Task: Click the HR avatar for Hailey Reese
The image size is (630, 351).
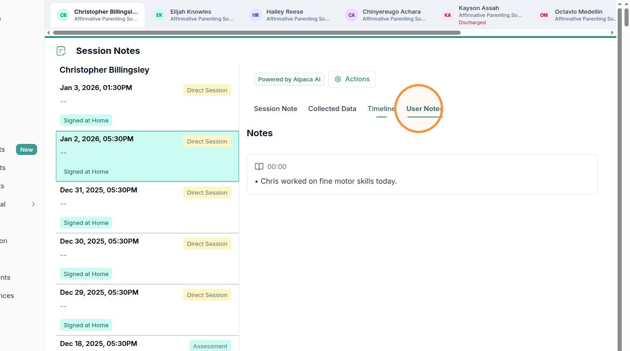Action: pos(255,15)
